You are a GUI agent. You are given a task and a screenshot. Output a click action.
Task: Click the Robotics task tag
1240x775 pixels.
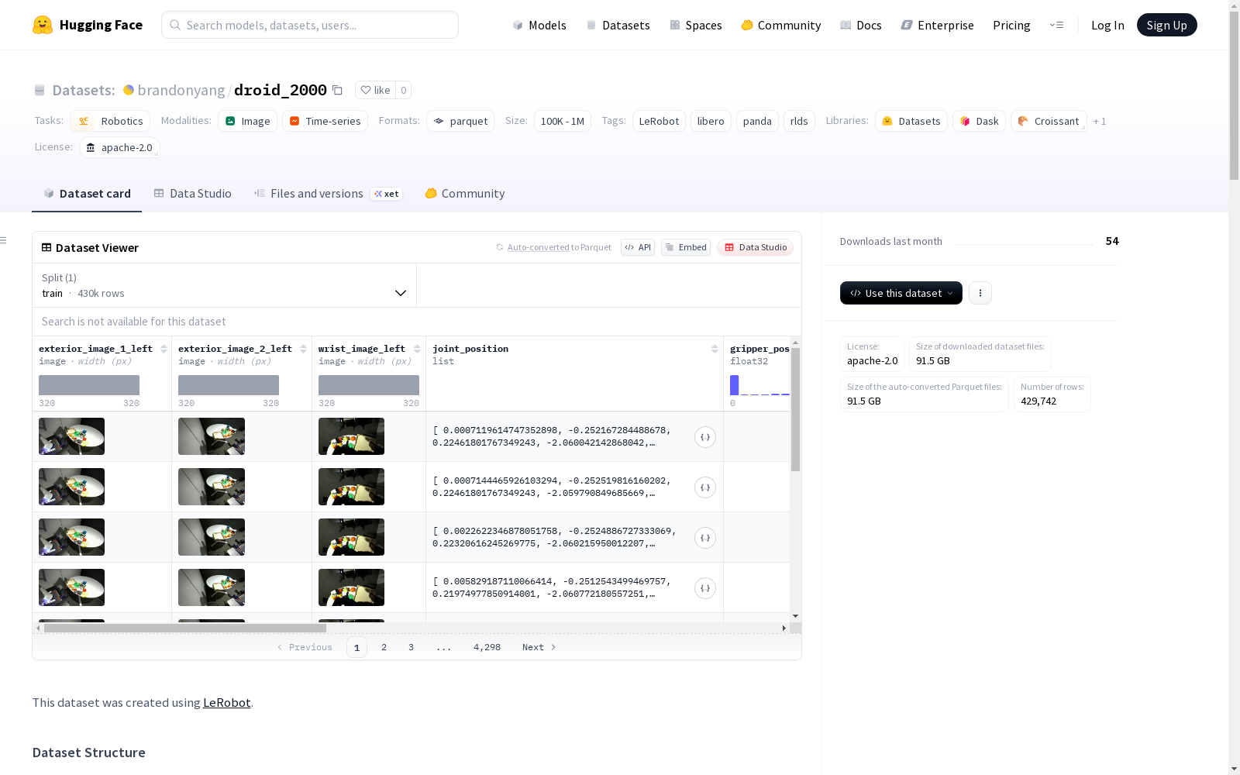coord(112,121)
